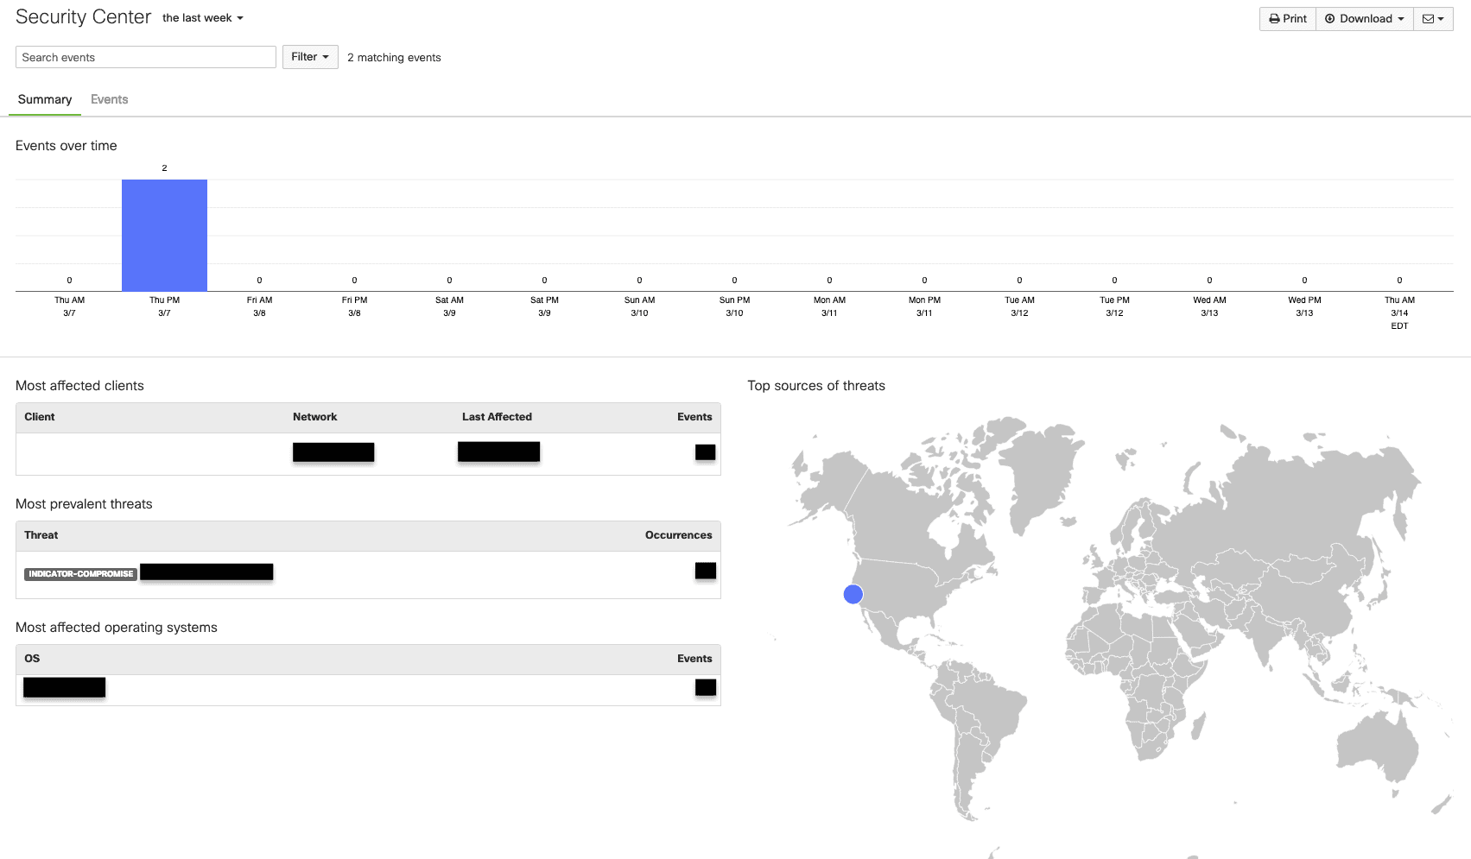This screenshot has width=1471, height=859.
Task: Sort by the Last Affected column header
Action: pyautogui.click(x=496, y=416)
